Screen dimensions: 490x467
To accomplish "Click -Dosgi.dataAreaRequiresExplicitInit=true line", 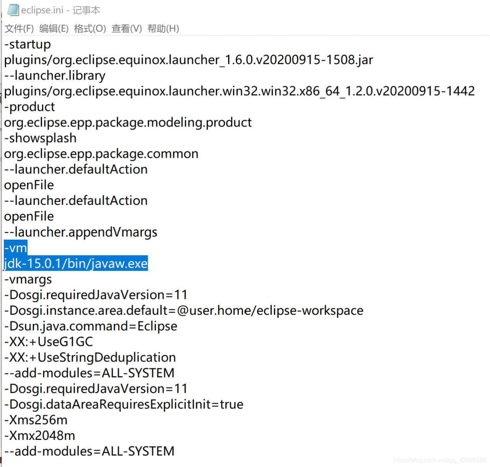I will 124,404.
